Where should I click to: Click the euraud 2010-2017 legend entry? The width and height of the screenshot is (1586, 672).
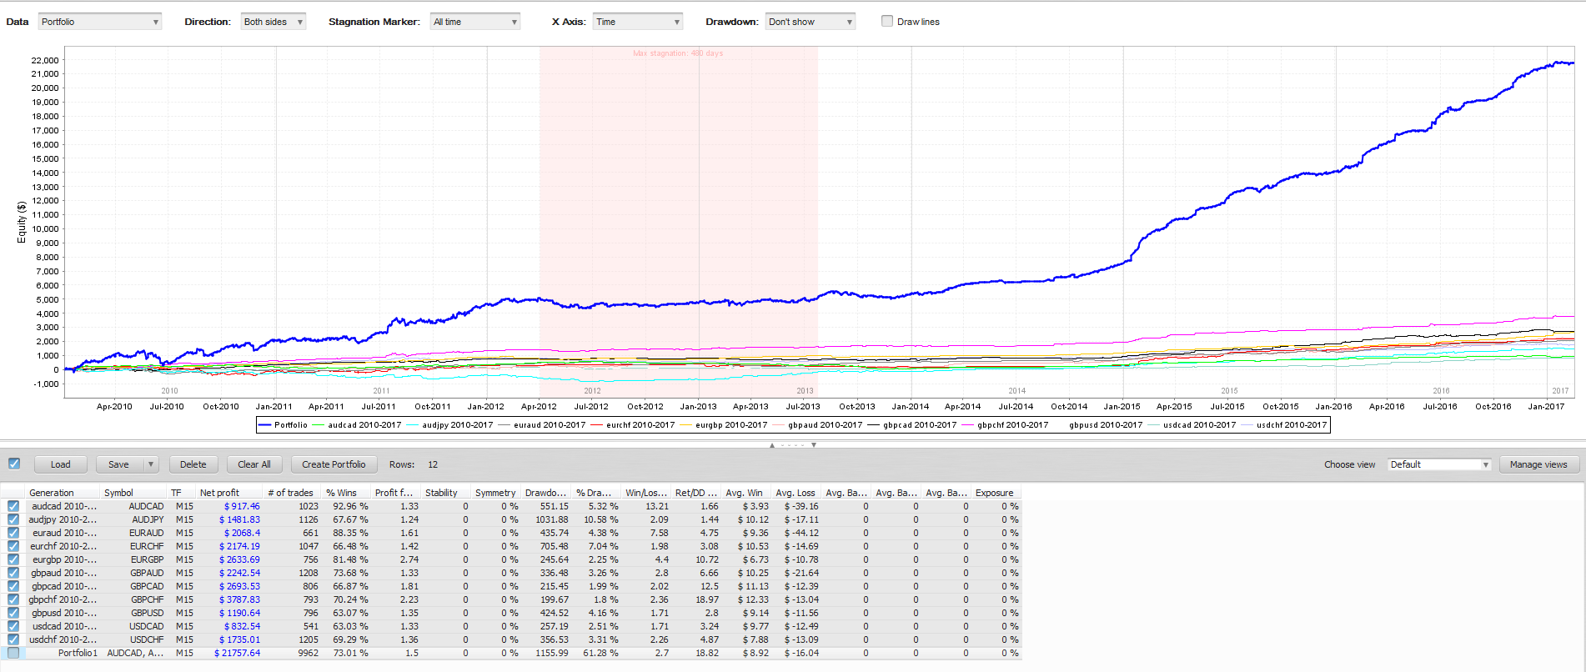[x=542, y=425]
